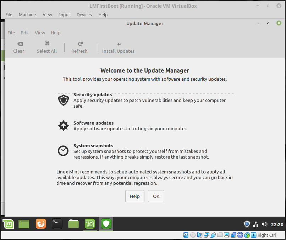
Task: Open VirtualBox File menu
Action: pos(9,15)
